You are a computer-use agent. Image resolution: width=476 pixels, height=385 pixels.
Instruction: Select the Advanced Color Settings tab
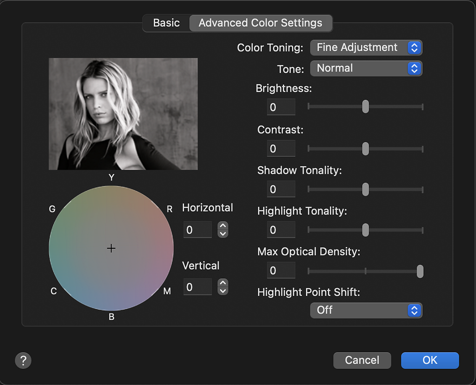tap(261, 23)
